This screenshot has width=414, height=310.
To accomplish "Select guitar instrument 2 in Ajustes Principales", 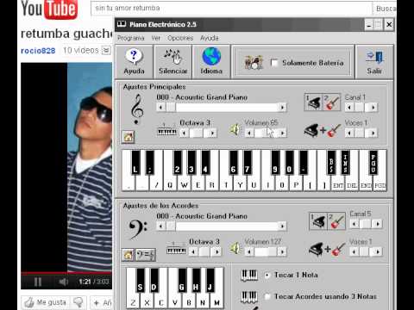I will tap(332, 102).
